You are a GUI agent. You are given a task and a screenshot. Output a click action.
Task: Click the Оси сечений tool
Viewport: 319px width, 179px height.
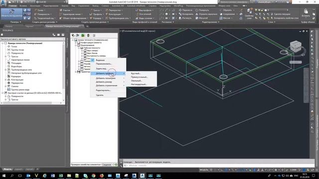point(144,14)
